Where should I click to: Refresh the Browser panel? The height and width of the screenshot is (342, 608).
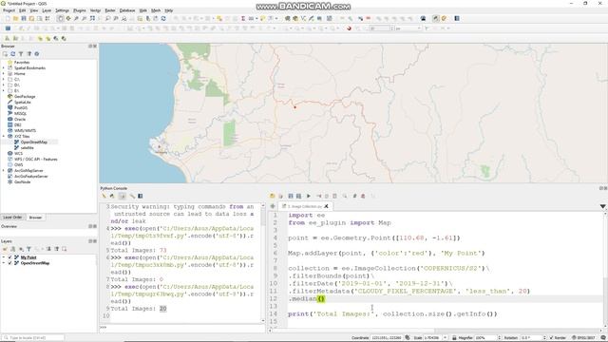pos(12,54)
